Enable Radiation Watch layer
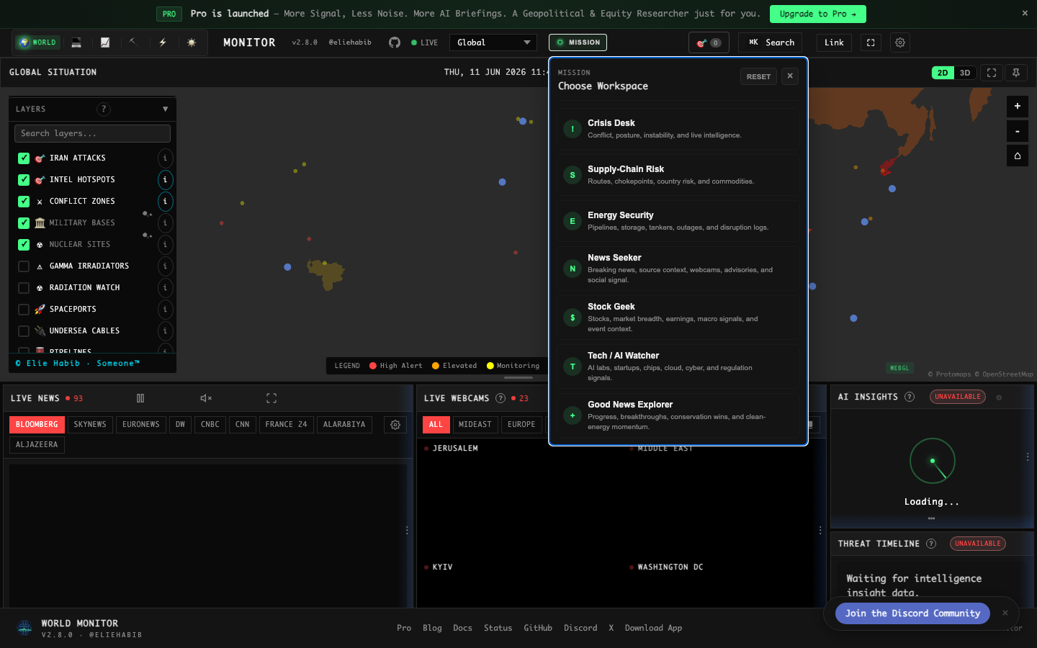The image size is (1037, 648). click(x=24, y=287)
